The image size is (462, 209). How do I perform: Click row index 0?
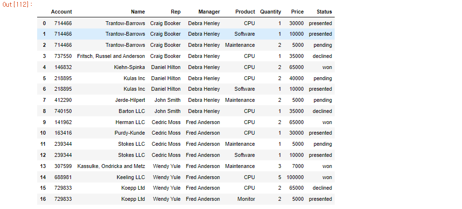pyautogui.click(x=44, y=23)
